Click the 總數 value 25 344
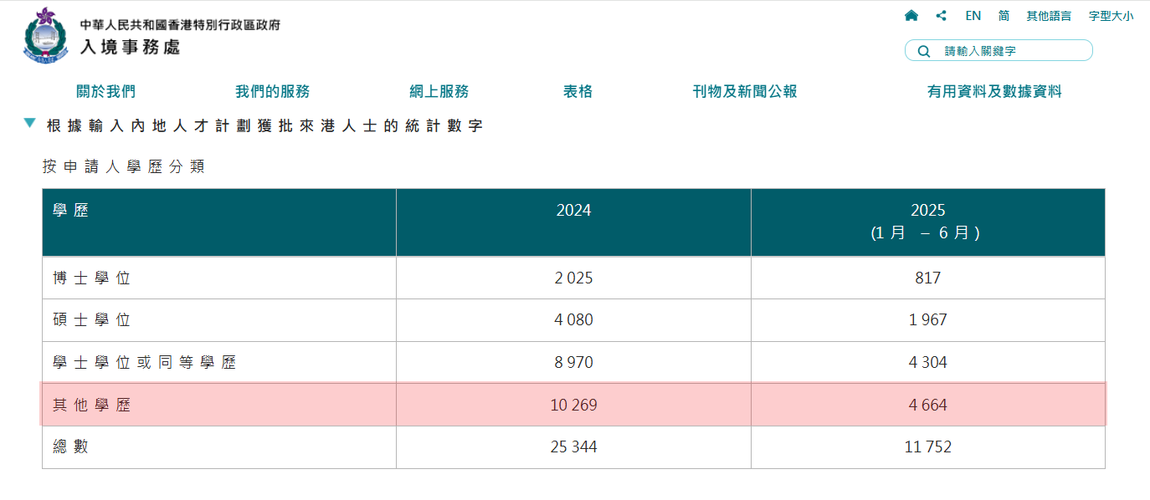This screenshot has height=500, width=1150. [x=573, y=447]
